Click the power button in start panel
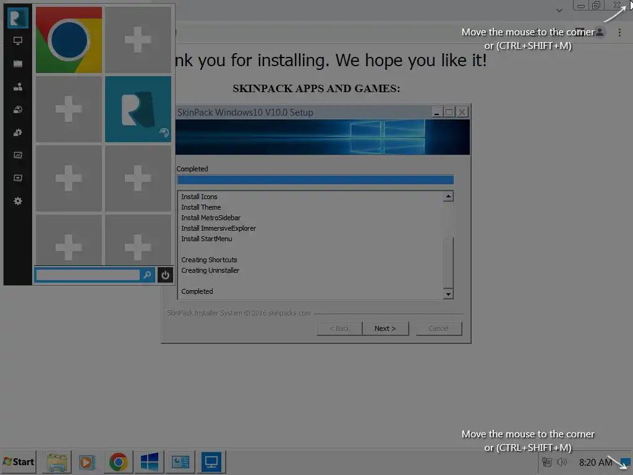 click(165, 275)
